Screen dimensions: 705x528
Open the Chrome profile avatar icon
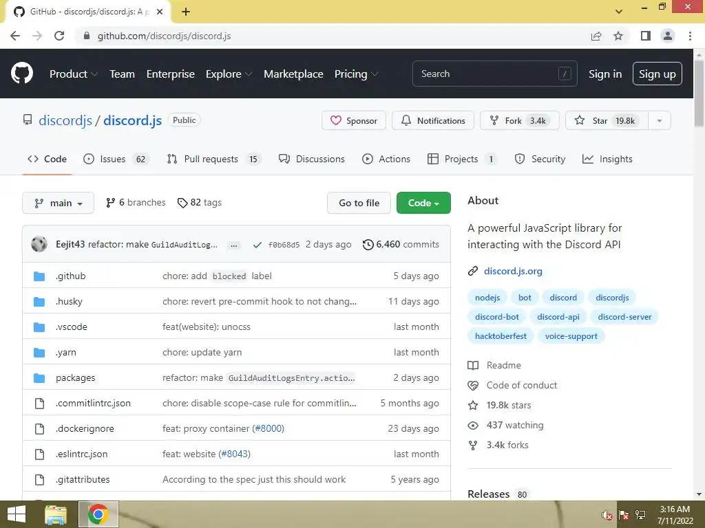(x=668, y=36)
